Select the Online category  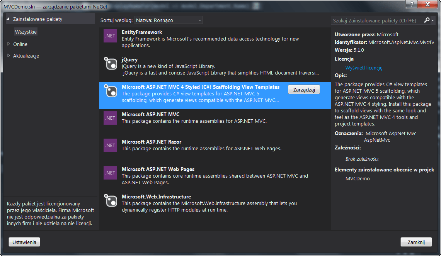coord(20,44)
